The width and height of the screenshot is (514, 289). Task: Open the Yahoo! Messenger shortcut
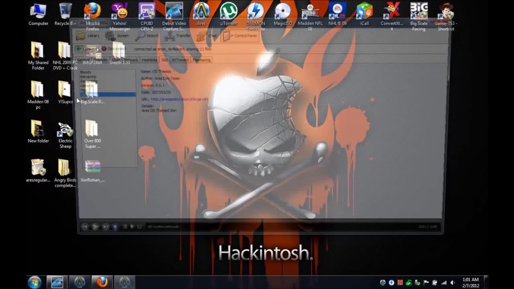click(120, 17)
